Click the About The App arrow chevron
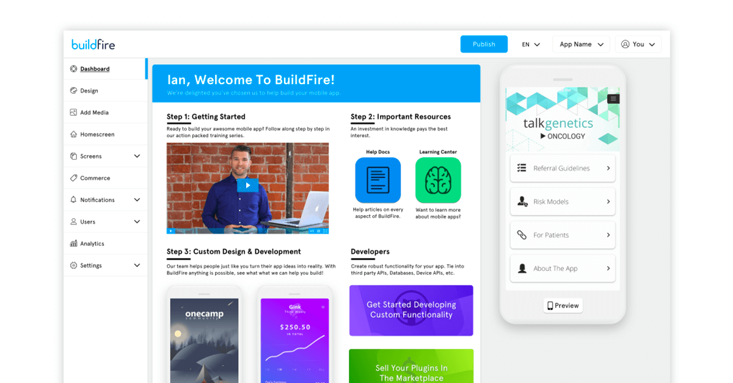 pos(608,268)
